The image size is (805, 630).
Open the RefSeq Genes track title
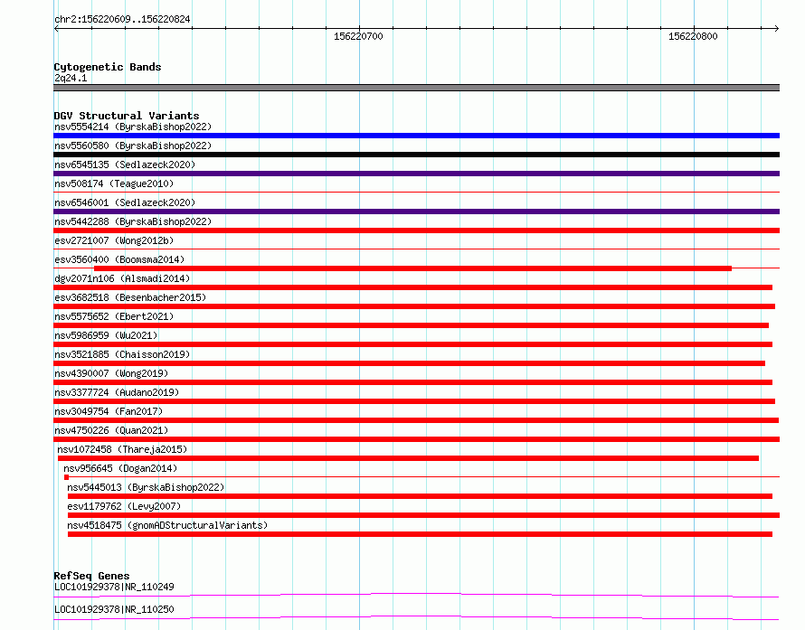click(x=91, y=576)
